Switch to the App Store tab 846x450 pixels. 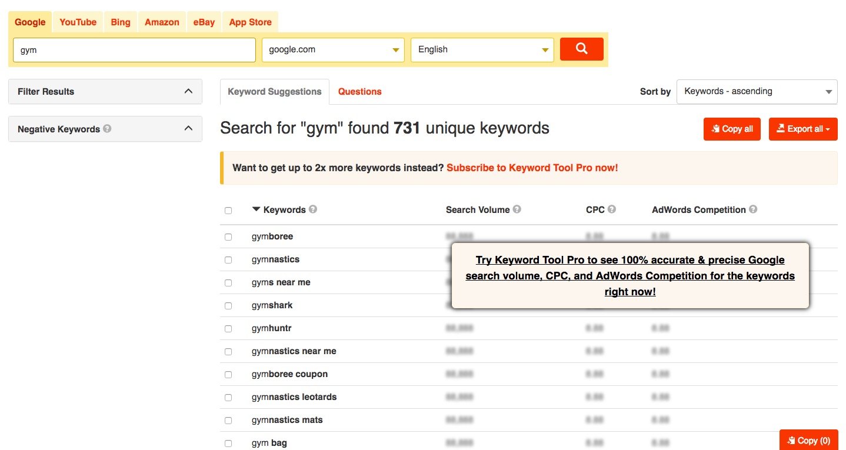[250, 22]
